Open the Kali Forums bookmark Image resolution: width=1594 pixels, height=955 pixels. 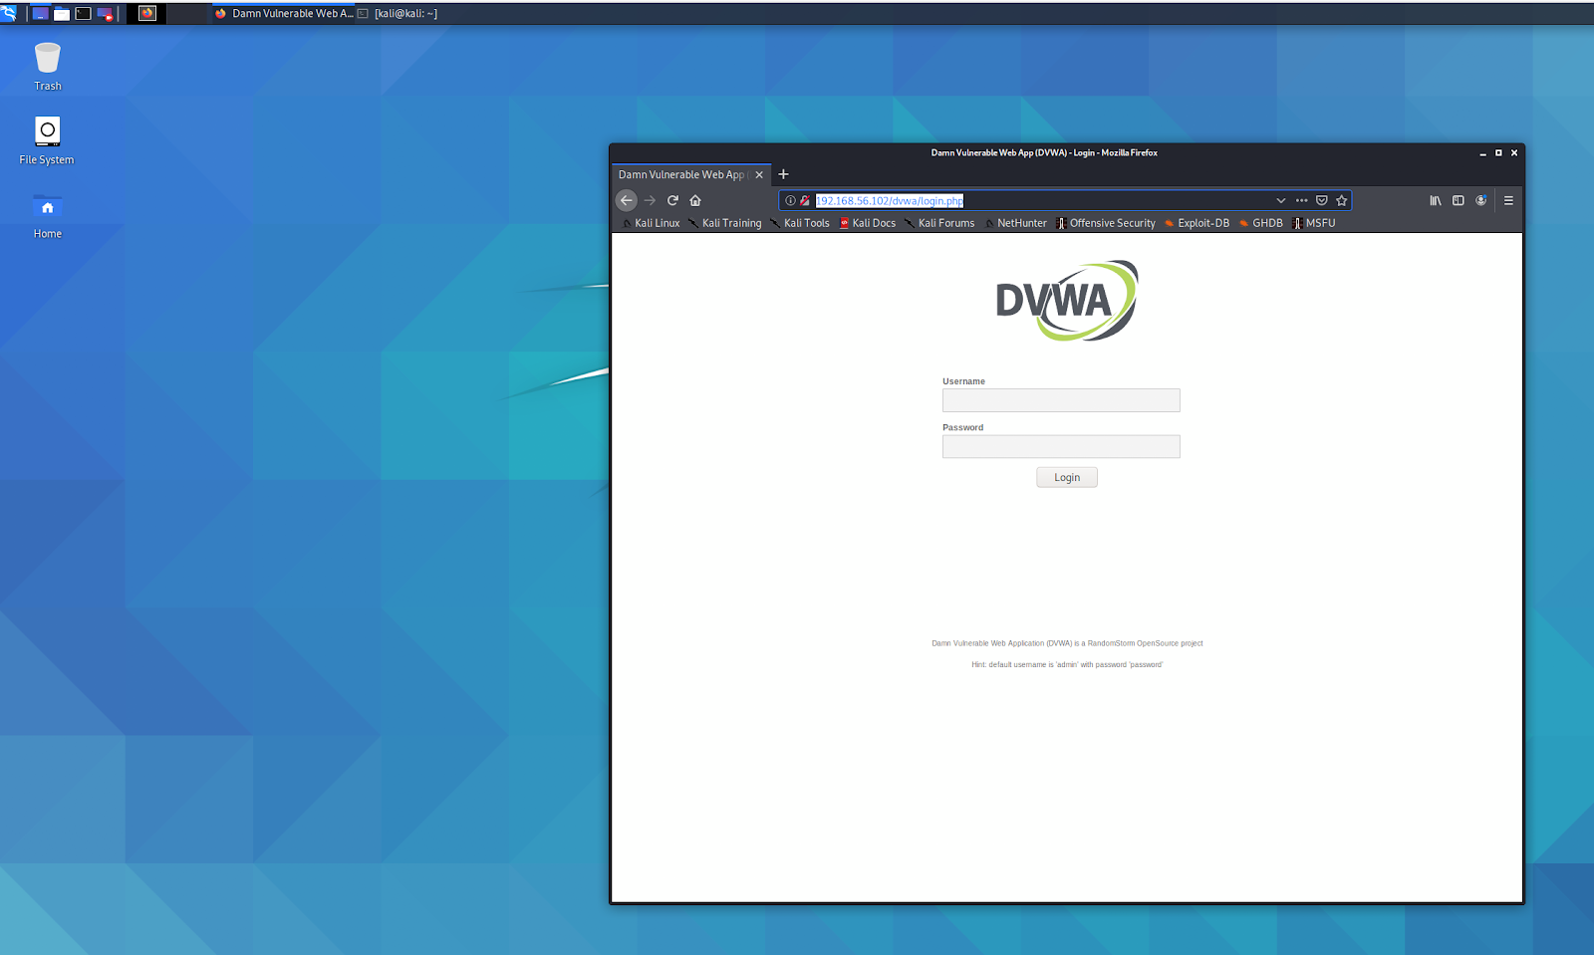tap(939, 223)
